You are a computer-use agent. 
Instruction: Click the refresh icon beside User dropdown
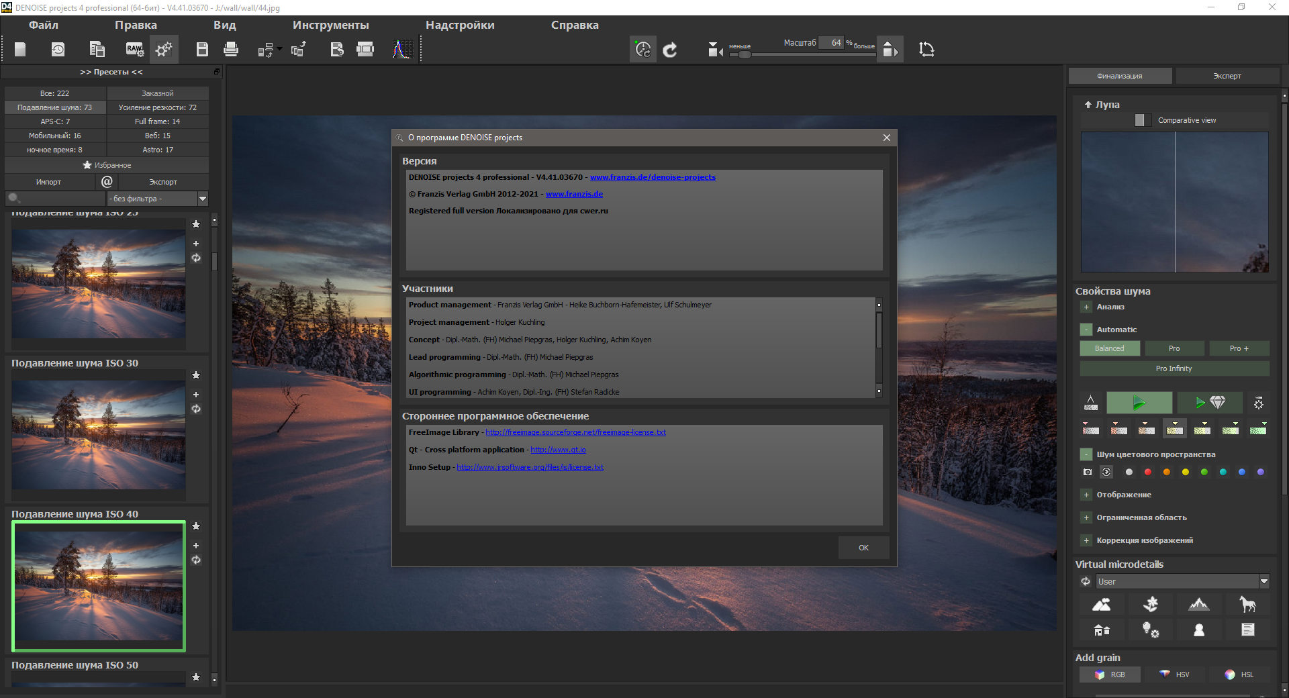coord(1086,582)
